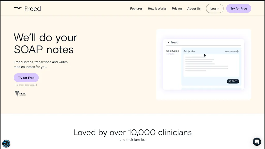Screen dimensions: 265x149
Task: Open the cookie preferences icon
Action: (6, 143)
